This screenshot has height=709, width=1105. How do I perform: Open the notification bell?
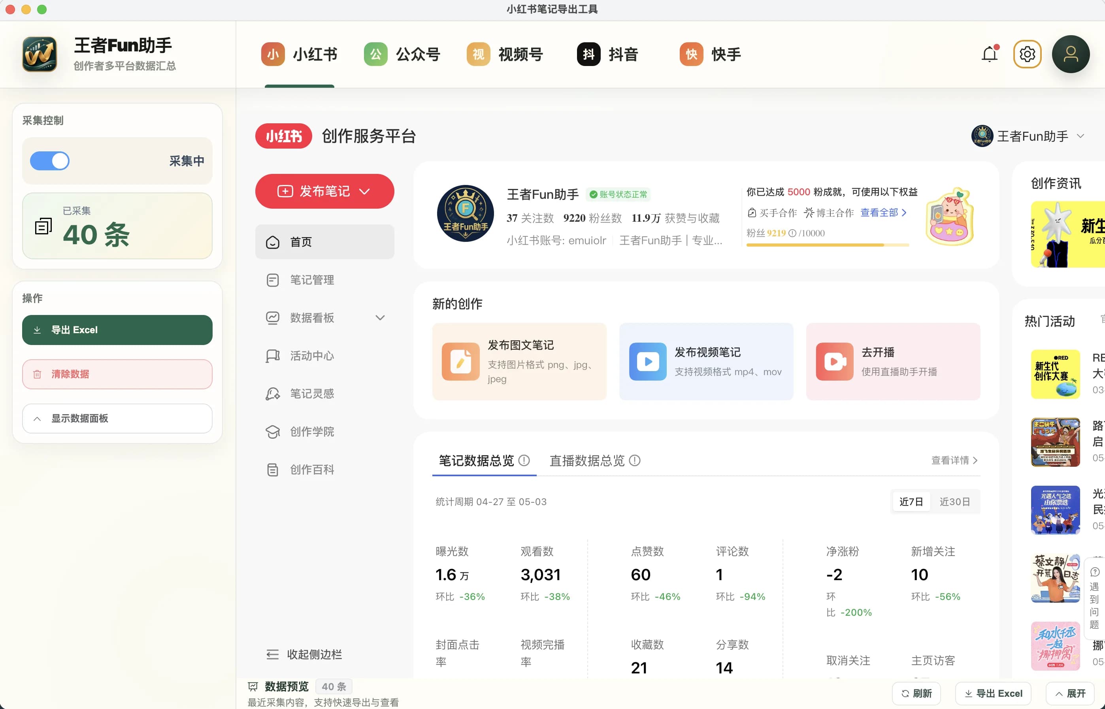click(990, 54)
